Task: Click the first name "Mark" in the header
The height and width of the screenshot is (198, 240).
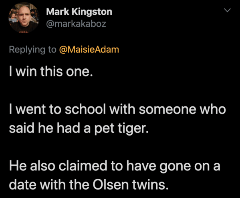Action: click(58, 12)
